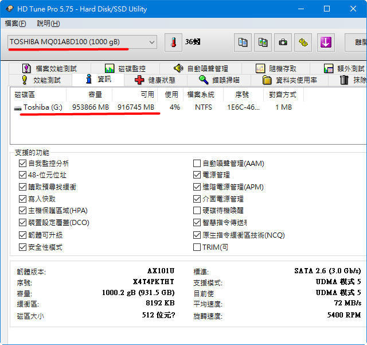Screen dimensions: 367x345
Task: Toggle the 安全性模式 checkbox
Action: [22, 247]
